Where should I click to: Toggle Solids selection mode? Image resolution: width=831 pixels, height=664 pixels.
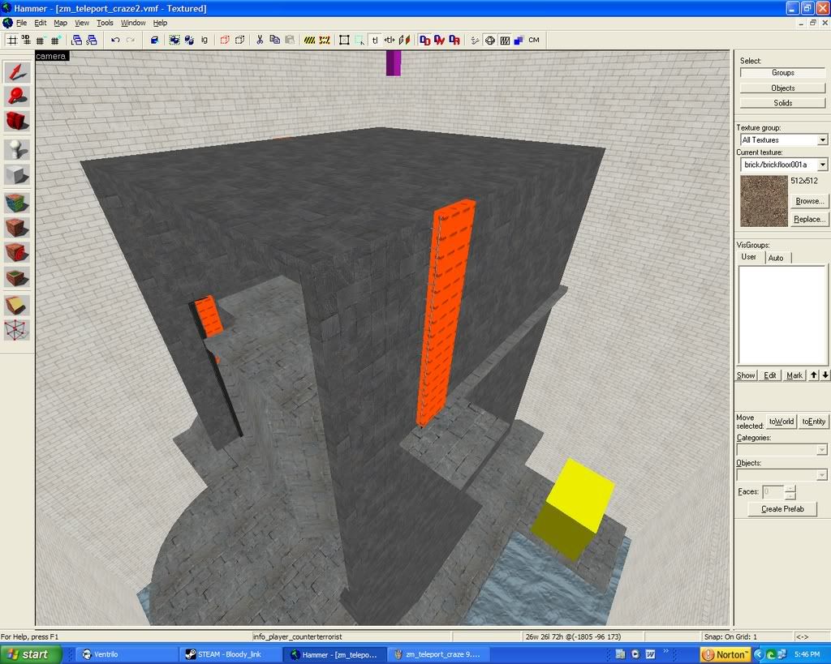pyautogui.click(x=782, y=103)
